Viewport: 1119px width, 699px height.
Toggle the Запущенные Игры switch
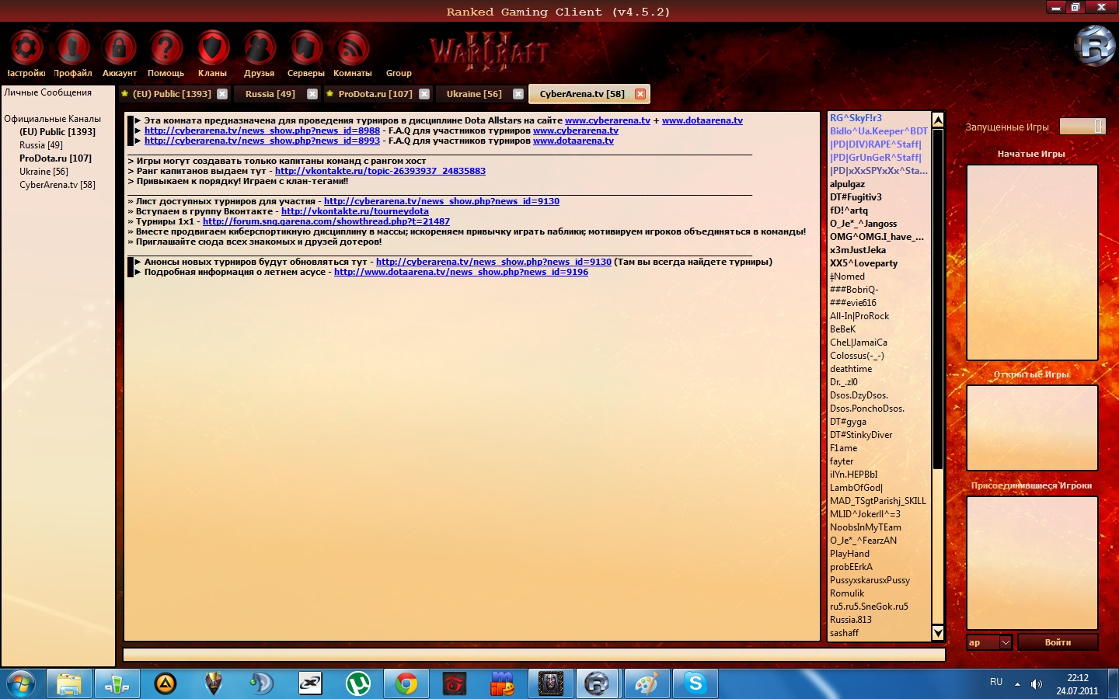(x=1082, y=126)
